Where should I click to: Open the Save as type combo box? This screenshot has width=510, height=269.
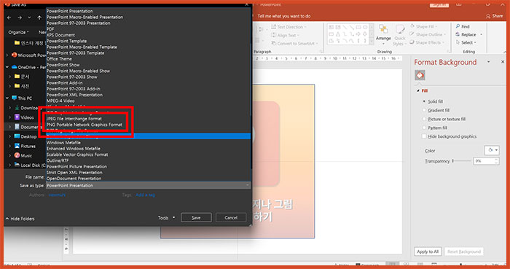149,185
